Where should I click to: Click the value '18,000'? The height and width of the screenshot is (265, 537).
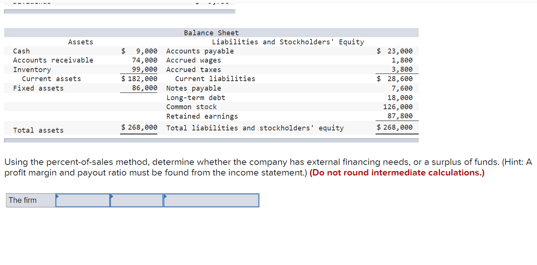click(400, 98)
